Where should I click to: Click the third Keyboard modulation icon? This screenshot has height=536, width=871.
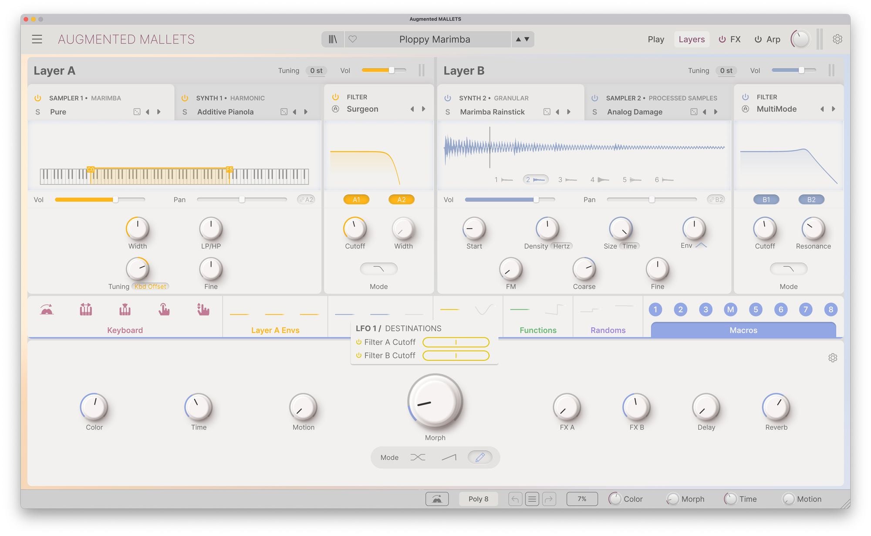pyautogui.click(x=125, y=309)
